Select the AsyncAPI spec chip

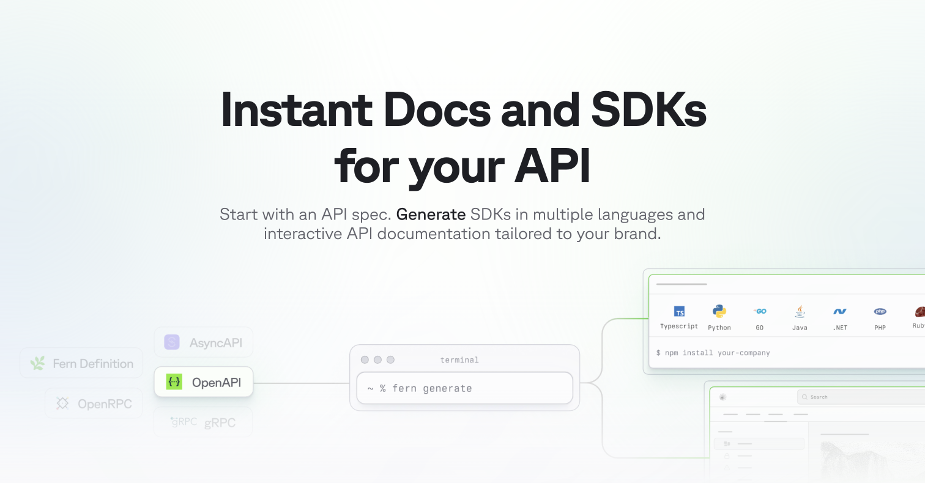pos(203,342)
